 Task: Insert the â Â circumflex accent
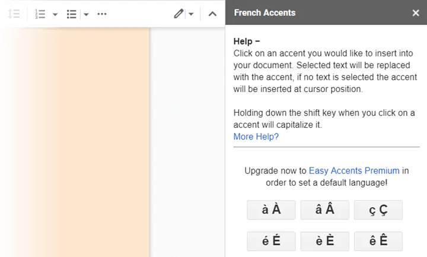click(x=324, y=210)
